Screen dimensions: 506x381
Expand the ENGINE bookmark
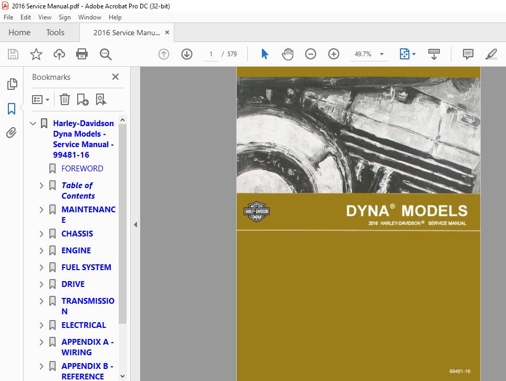pos(41,251)
